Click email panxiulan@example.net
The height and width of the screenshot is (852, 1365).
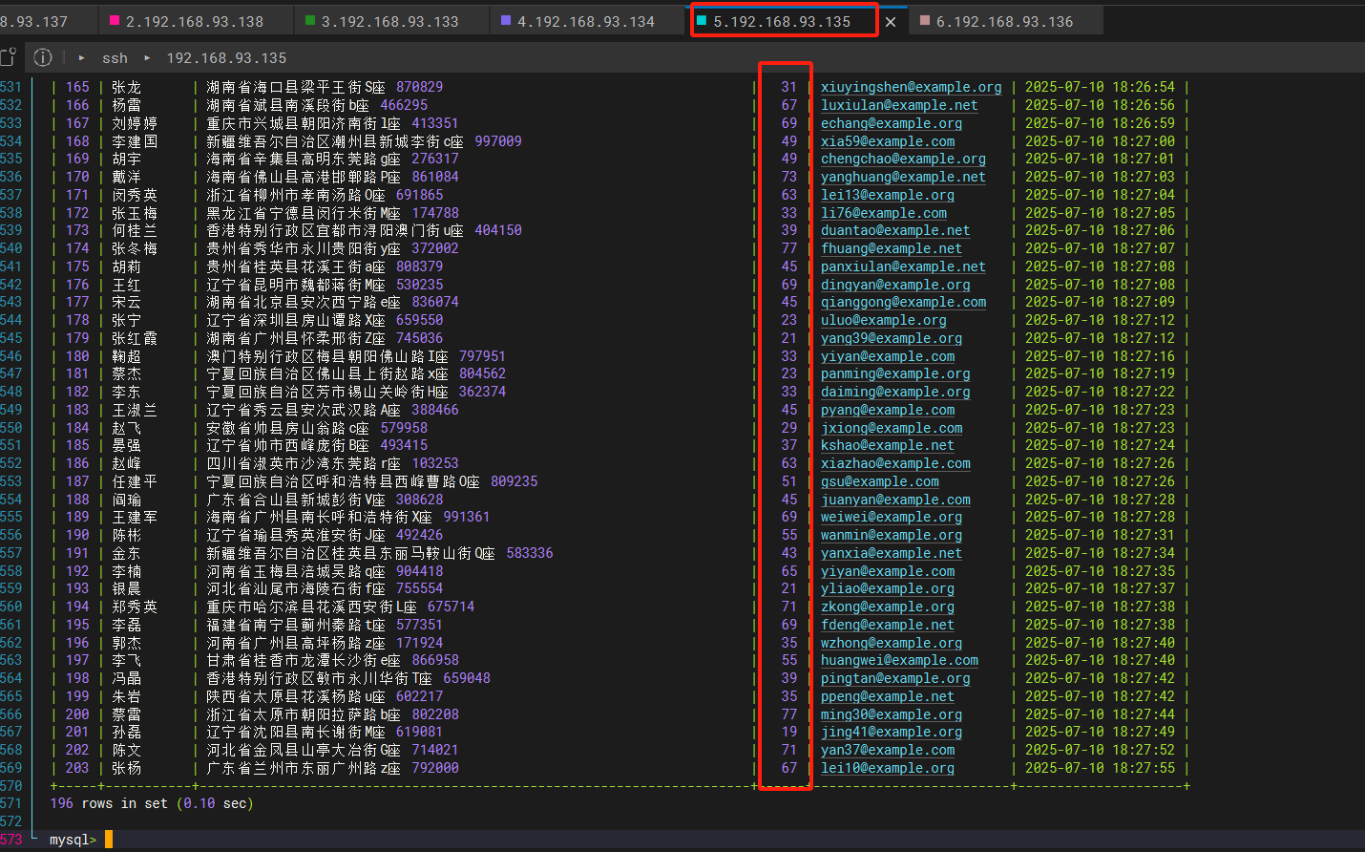(x=903, y=266)
